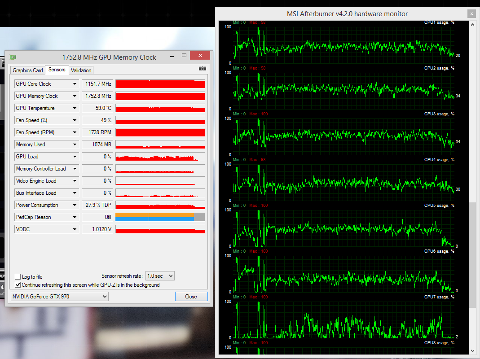Click the CPU3 usage graph in Afterburner
This screenshot has height=359, width=480.
344,136
